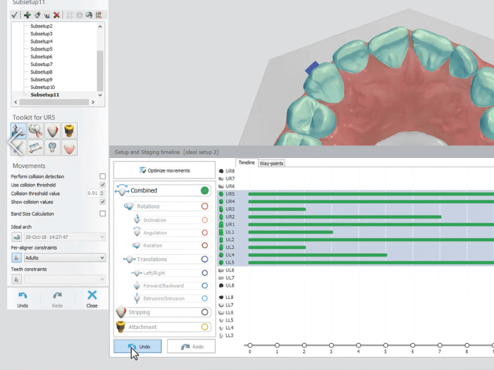Click timeline step marker 5

coord(386,345)
